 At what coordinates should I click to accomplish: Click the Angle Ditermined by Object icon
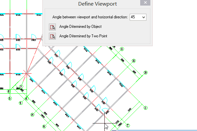tap(52, 27)
